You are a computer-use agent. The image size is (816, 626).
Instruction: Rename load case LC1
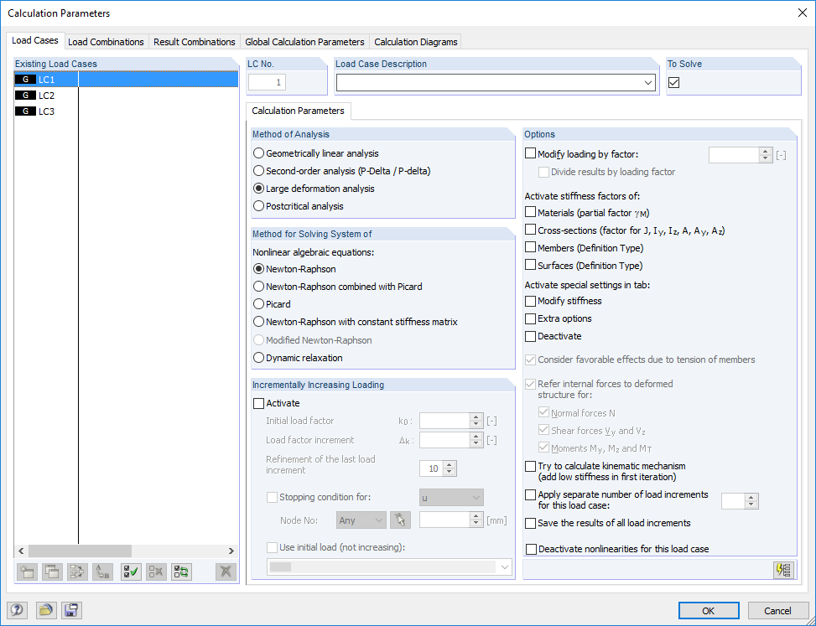click(103, 572)
